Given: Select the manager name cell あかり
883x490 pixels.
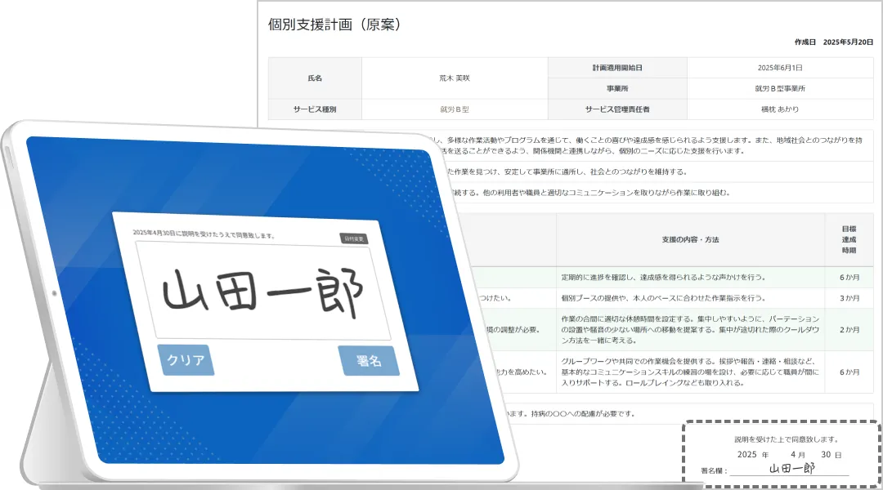Looking at the screenshot, I should point(780,109).
